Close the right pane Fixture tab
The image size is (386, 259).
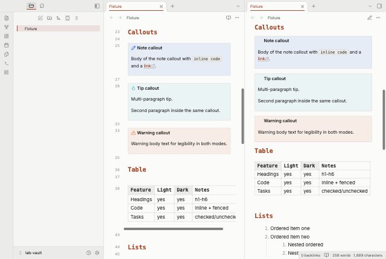302,7
